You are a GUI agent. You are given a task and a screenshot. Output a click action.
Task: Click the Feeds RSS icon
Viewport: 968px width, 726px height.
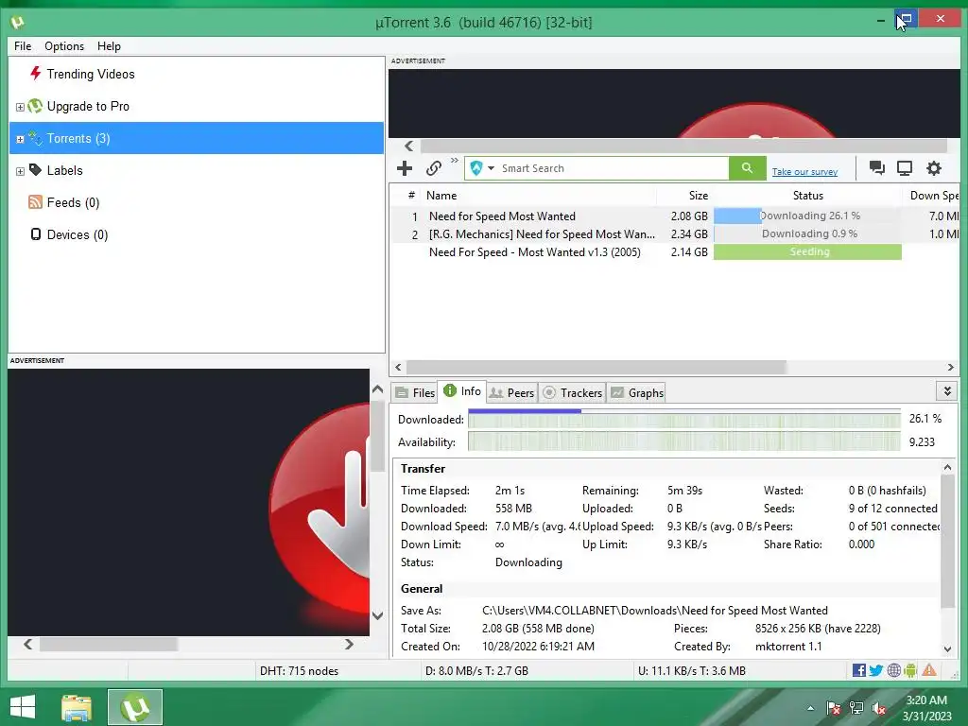pyautogui.click(x=36, y=202)
